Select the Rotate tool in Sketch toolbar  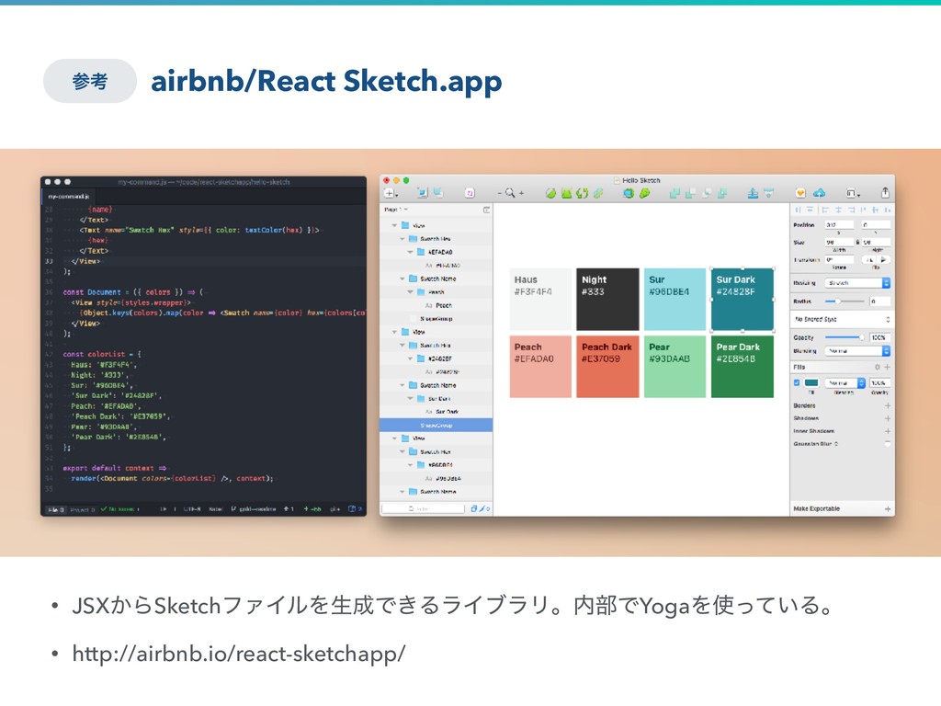[582, 193]
